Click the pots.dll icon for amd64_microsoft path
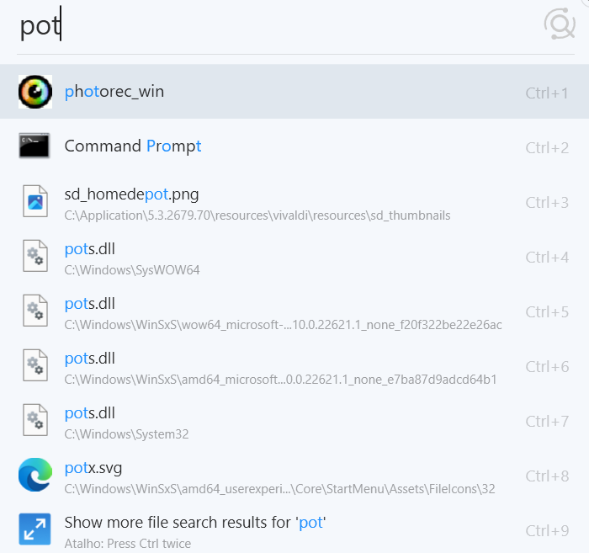This screenshot has height=553, width=589. (35, 365)
